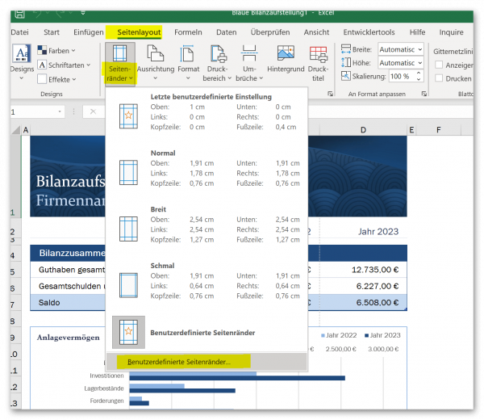484x420 pixels.
Task: Click the Skalierung scaling icon
Action: [346, 76]
